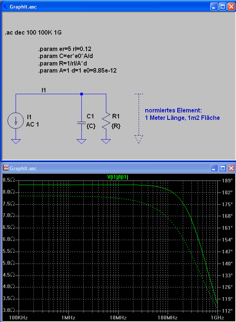The image size is (236, 322).
Task: Click the C1 reference designator
Action: pyautogui.click(x=90, y=116)
